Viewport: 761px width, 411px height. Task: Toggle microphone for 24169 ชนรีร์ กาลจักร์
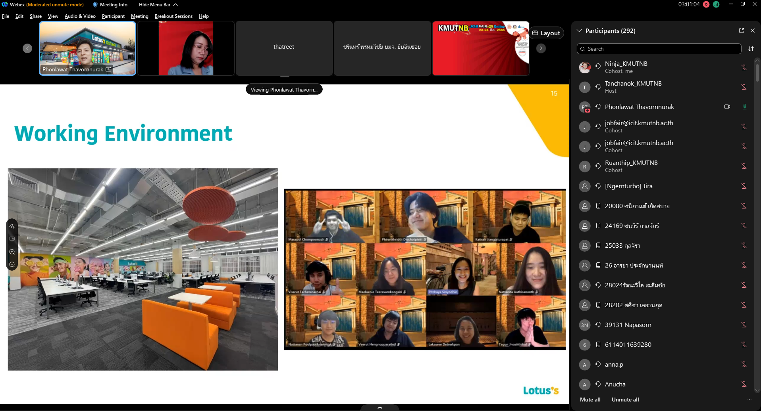click(x=744, y=226)
